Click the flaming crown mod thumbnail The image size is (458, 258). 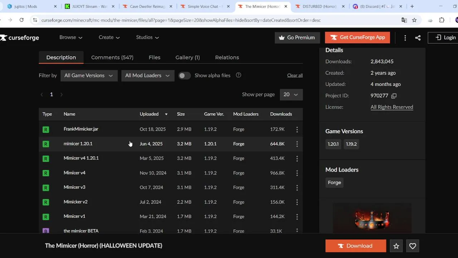coord(372,218)
